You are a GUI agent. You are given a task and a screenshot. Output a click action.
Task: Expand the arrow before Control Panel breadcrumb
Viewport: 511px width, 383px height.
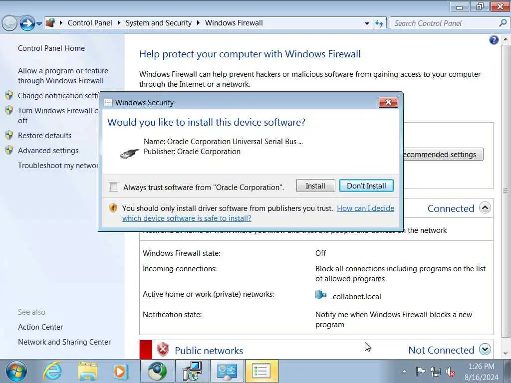[61, 23]
